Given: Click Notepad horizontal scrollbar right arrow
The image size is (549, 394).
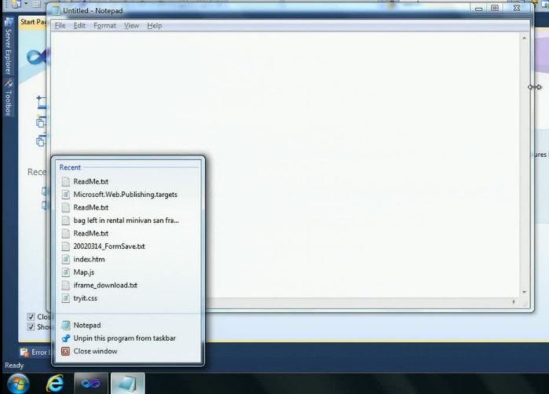Looking at the screenshot, I should pos(514,302).
